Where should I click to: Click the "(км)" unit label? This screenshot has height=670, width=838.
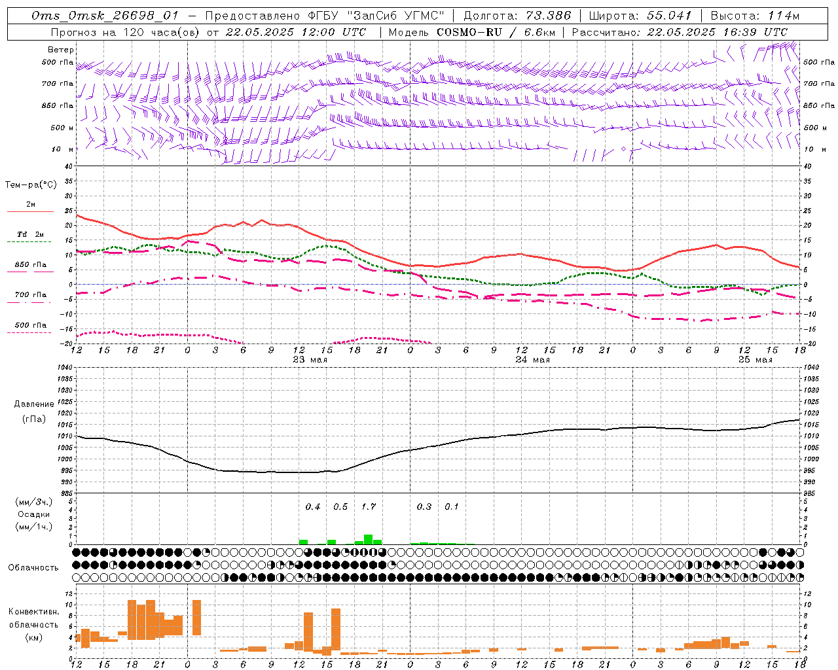[34, 637]
